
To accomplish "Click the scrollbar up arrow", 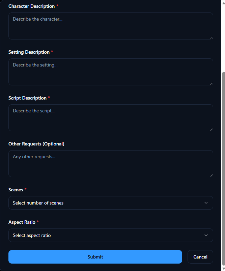I will [x=223, y=2].
